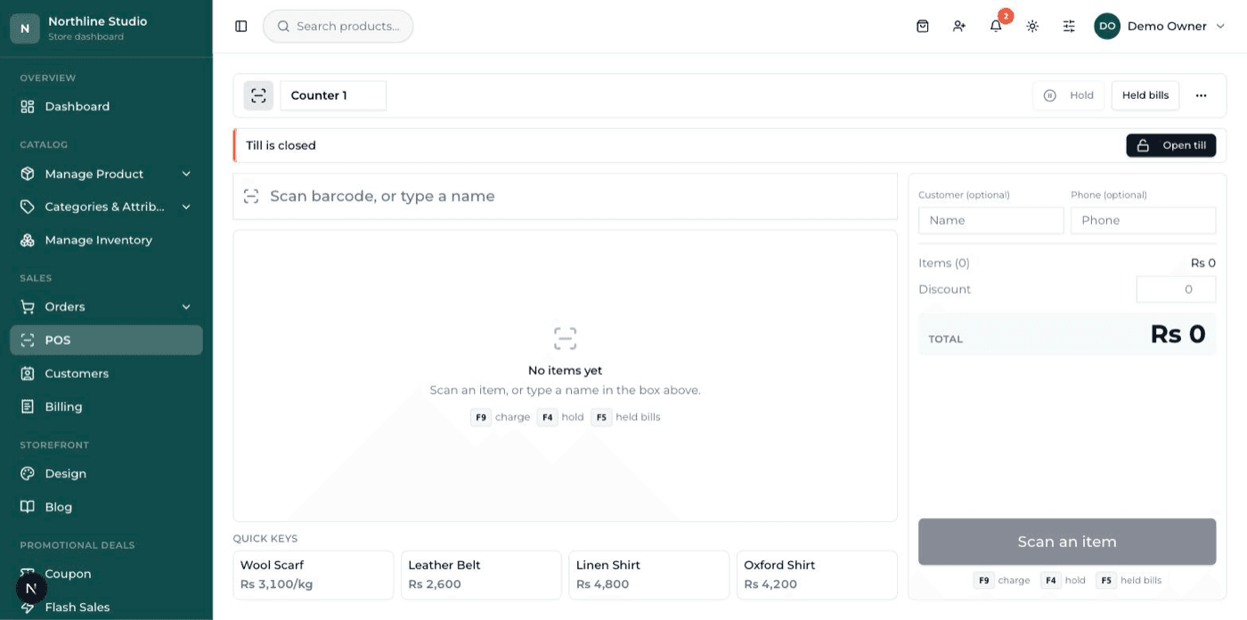Add Leather Belt quick key item
The height and width of the screenshot is (620, 1247).
coord(481,575)
